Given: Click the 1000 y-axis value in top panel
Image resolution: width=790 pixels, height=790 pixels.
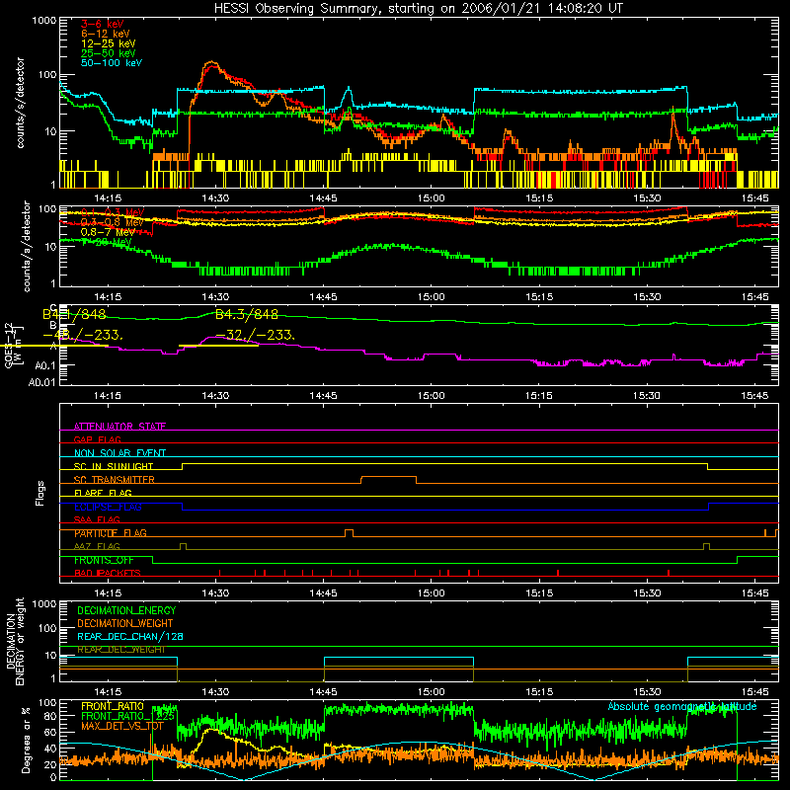Looking at the screenshot, I should click(x=44, y=21).
